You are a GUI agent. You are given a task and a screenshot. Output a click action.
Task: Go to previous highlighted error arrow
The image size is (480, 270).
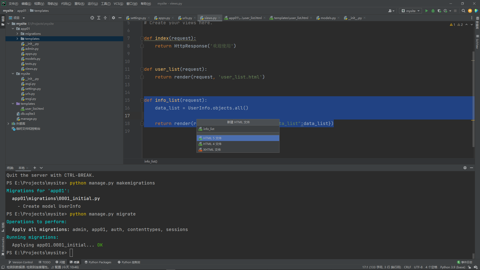coord(466,24)
